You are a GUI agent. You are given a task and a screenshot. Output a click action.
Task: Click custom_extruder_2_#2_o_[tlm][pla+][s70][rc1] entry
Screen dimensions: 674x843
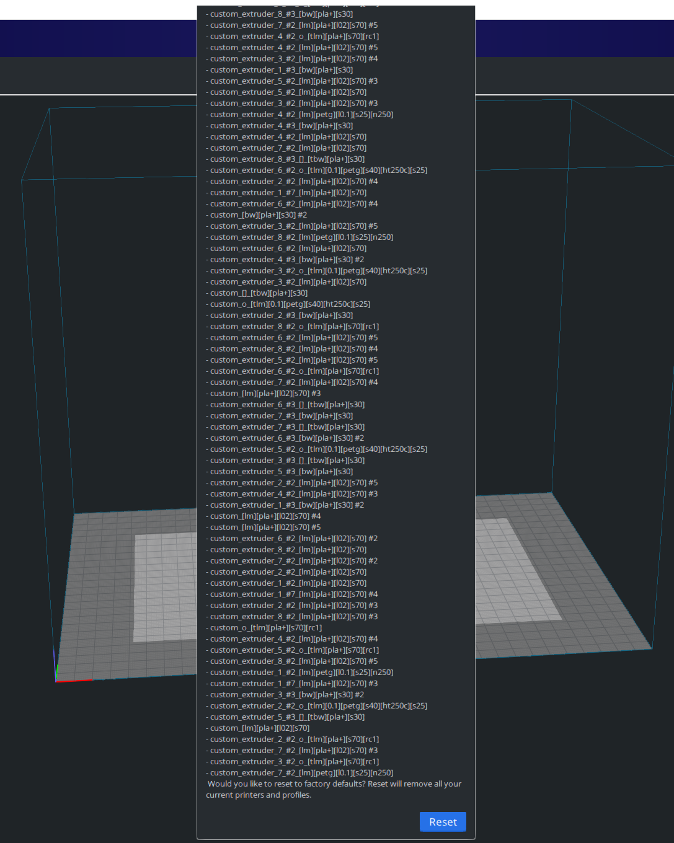pyautogui.click(x=295, y=739)
